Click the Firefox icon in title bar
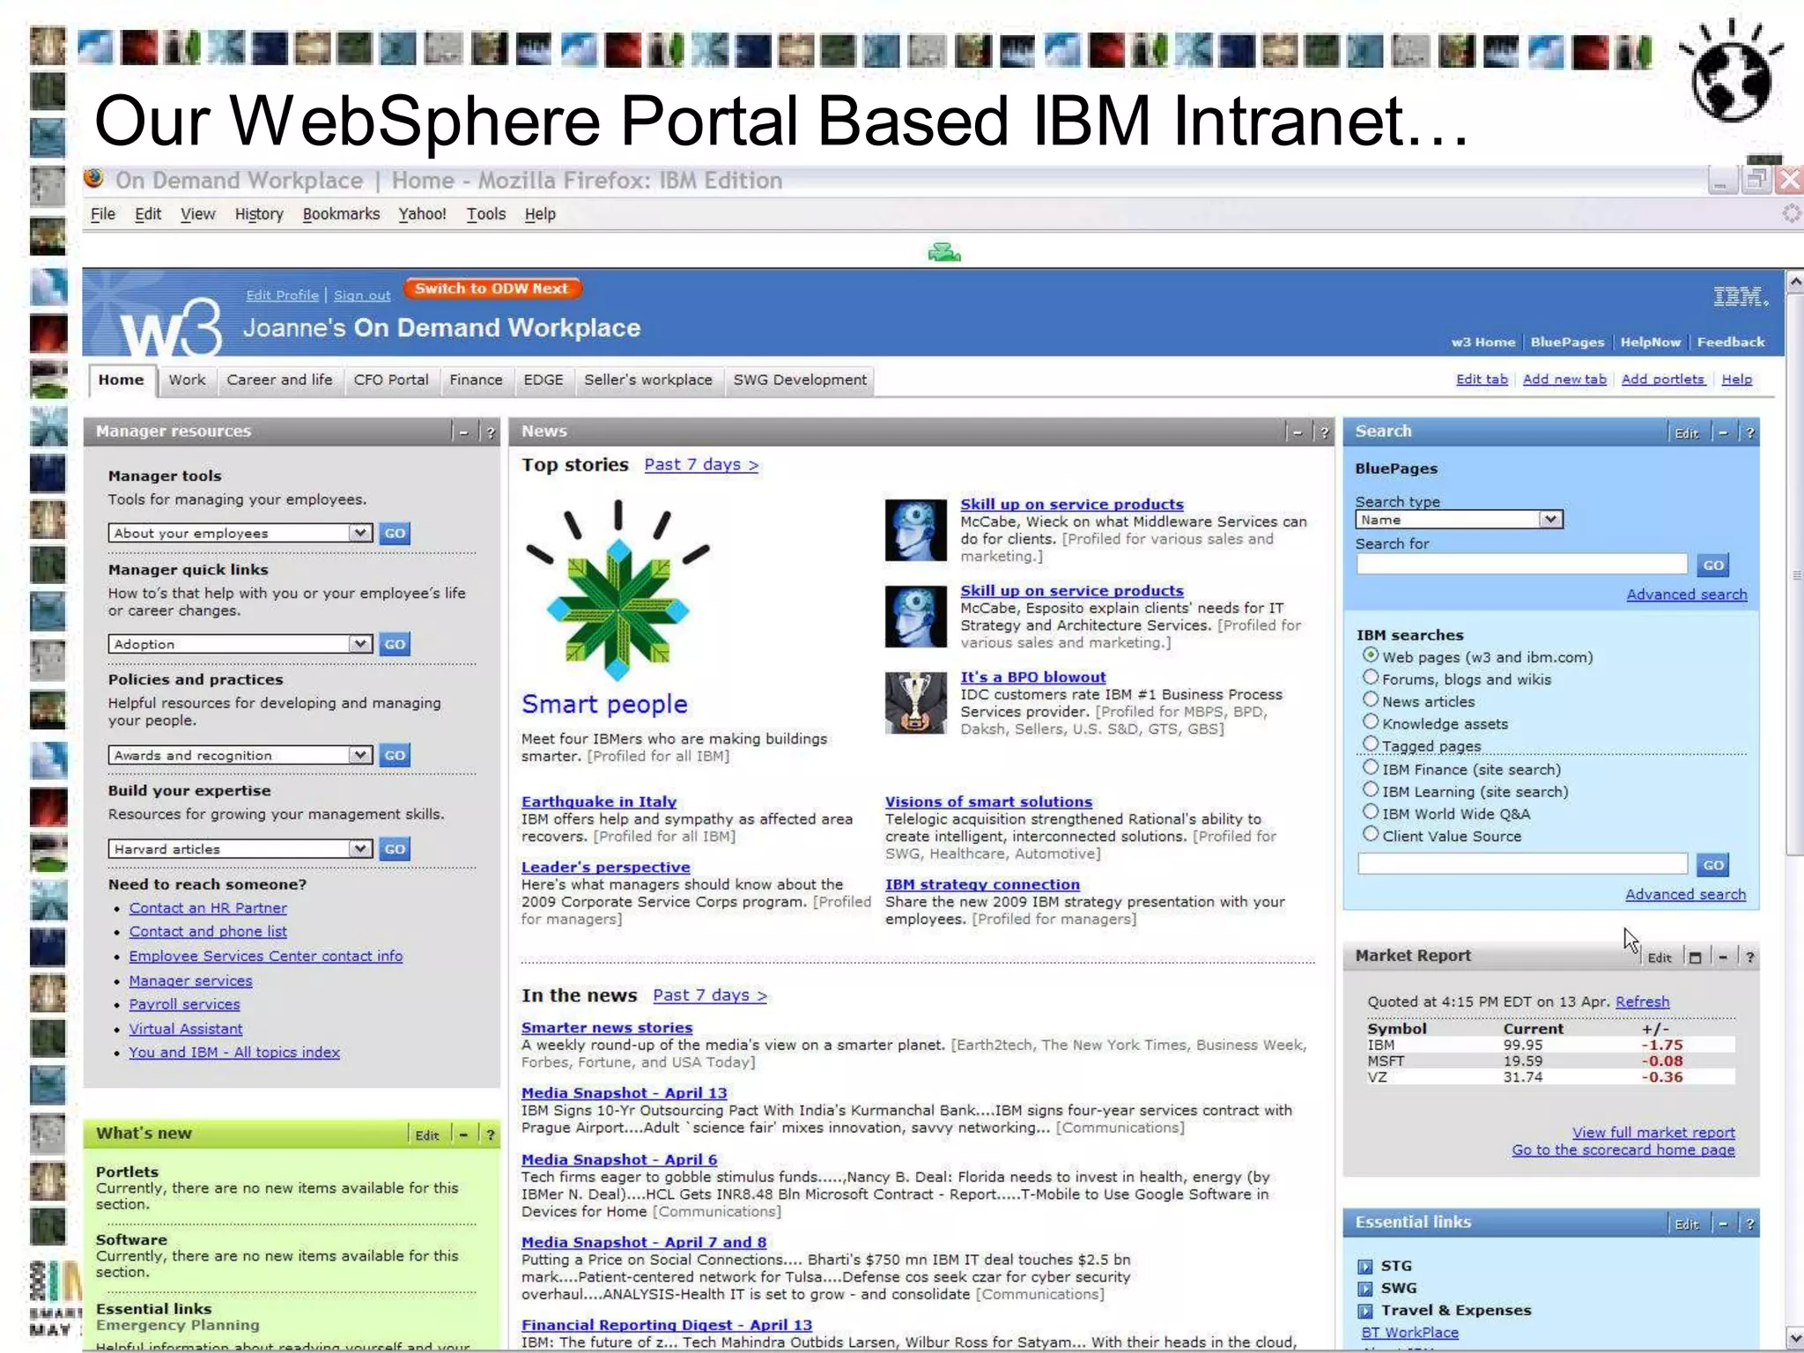Viewport: 1804px width, 1353px height. (x=94, y=179)
